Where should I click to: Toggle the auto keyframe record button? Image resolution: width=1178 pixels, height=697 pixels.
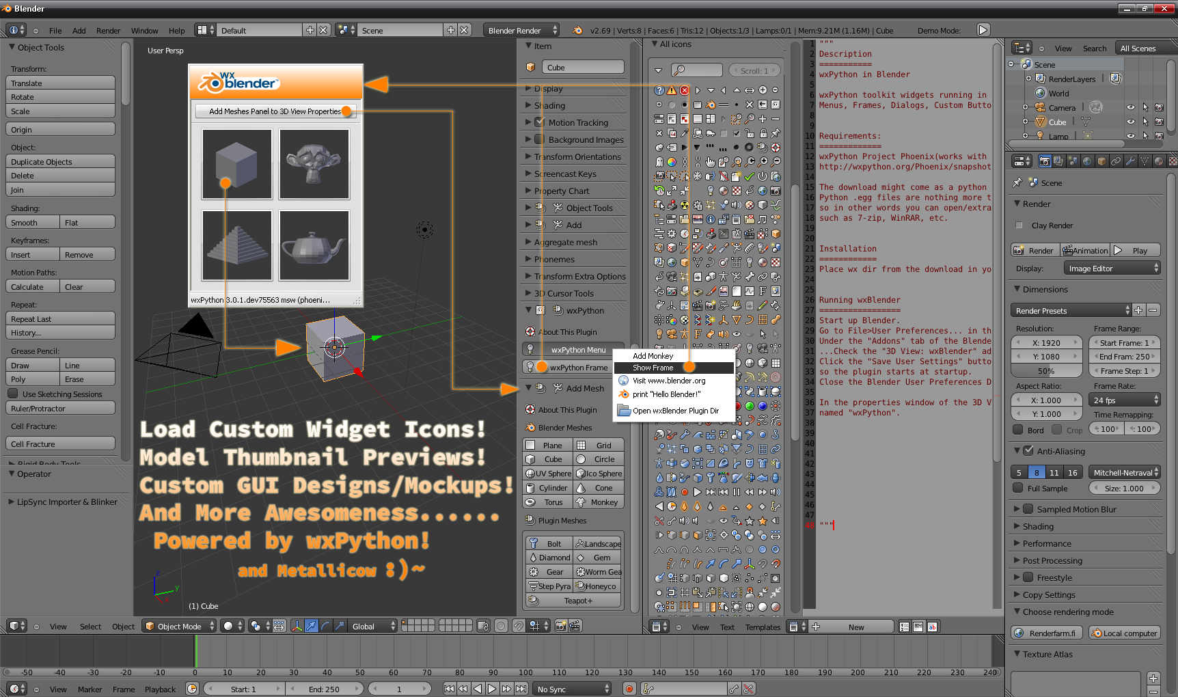(629, 689)
